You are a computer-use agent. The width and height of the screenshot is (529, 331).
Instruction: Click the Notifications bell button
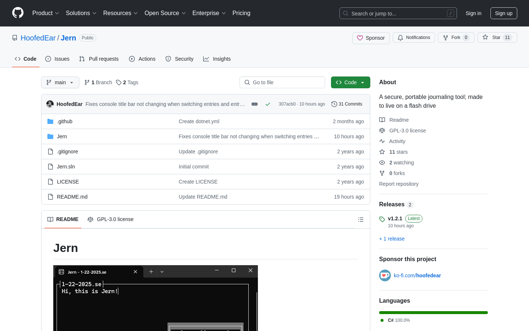point(414,38)
